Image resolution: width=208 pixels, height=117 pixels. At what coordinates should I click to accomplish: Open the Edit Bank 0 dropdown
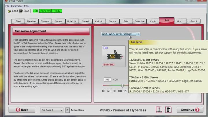tap(52, 110)
